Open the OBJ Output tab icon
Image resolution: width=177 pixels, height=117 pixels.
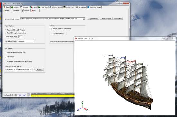[x=77, y=7]
